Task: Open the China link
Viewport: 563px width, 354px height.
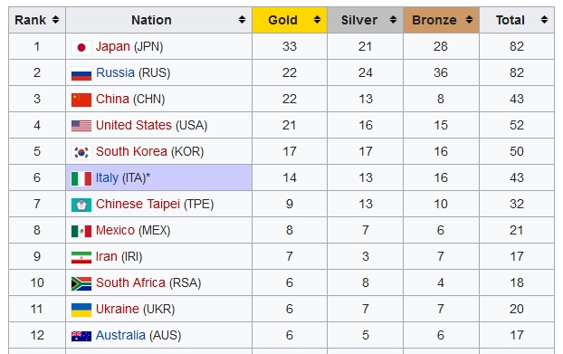Action: coord(112,99)
